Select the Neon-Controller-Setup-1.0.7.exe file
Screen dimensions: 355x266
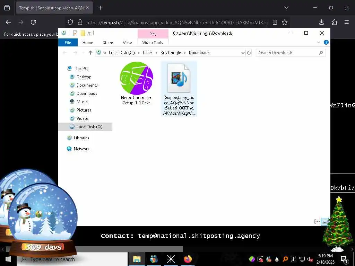(137, 83)
